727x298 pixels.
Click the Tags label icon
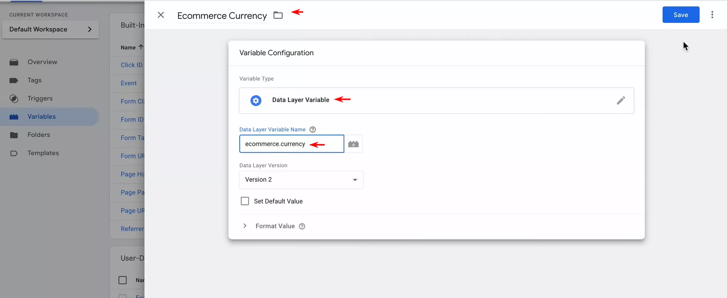point(14,81)
